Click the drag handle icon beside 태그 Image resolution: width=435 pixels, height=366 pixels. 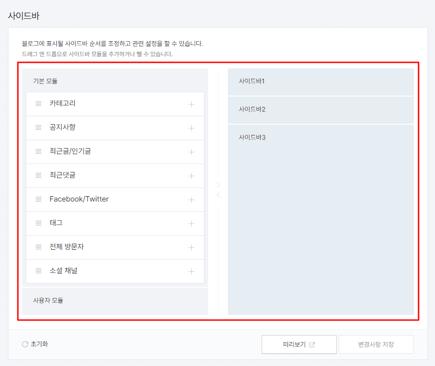(39, 223)
